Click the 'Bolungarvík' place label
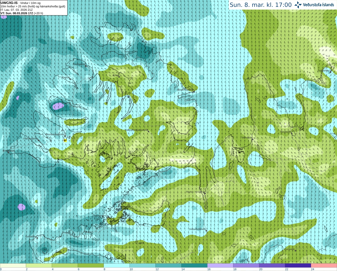This screenshot has width=337, height=271. (x=79, y=64)
